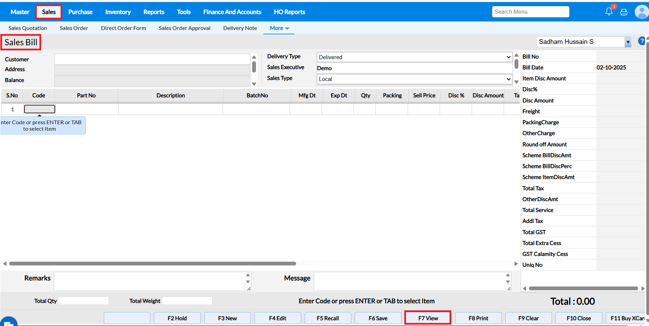Click the F9 Clear button
Screen dimensions: 649x326
tap(528, 318)
